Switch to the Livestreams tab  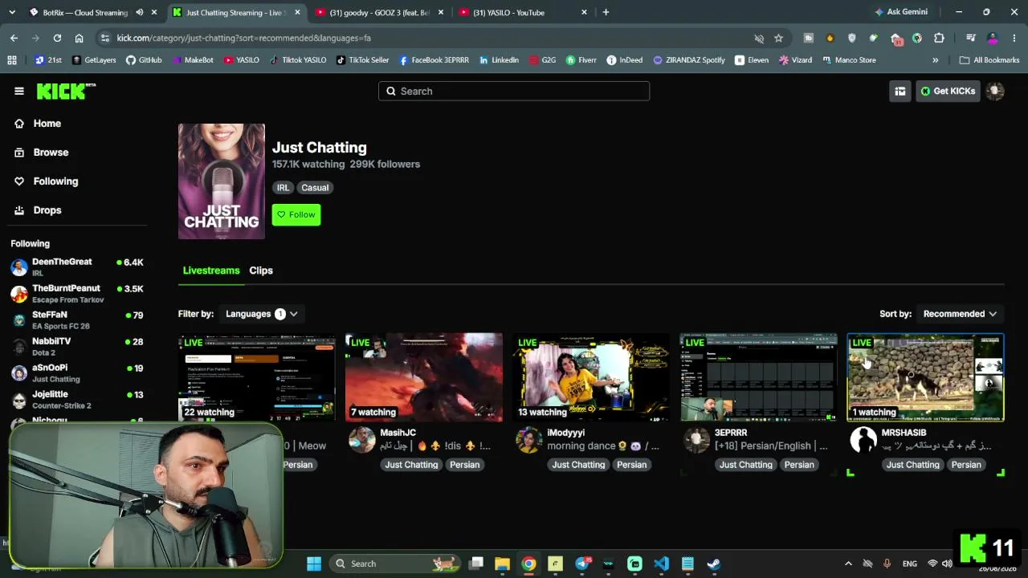211,271
